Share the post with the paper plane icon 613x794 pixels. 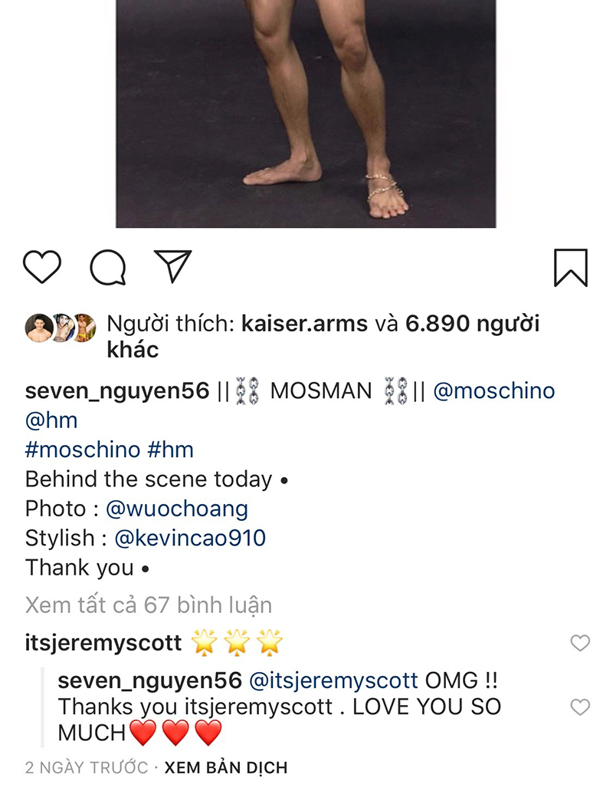[x=172, y=267]
